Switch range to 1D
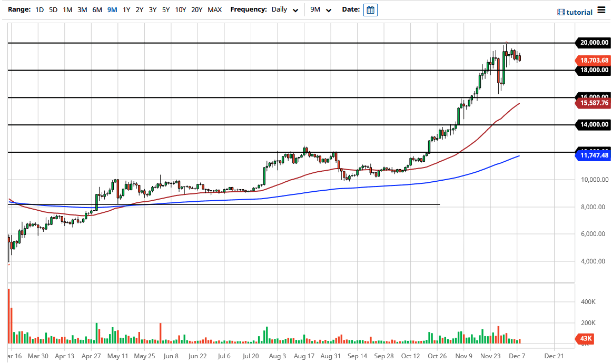612x363 pixels. (39, 9)
